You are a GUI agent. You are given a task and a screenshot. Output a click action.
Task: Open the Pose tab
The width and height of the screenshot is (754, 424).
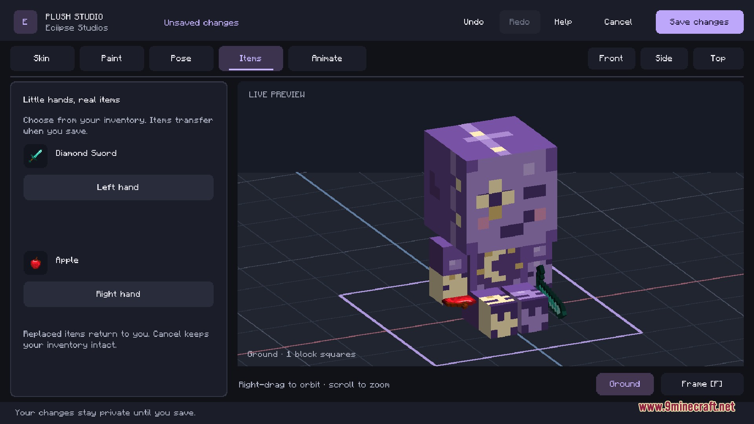tap(181, 58)
